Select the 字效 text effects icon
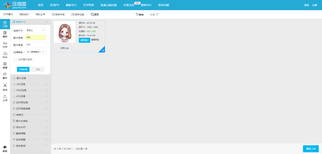 point(5,87)
